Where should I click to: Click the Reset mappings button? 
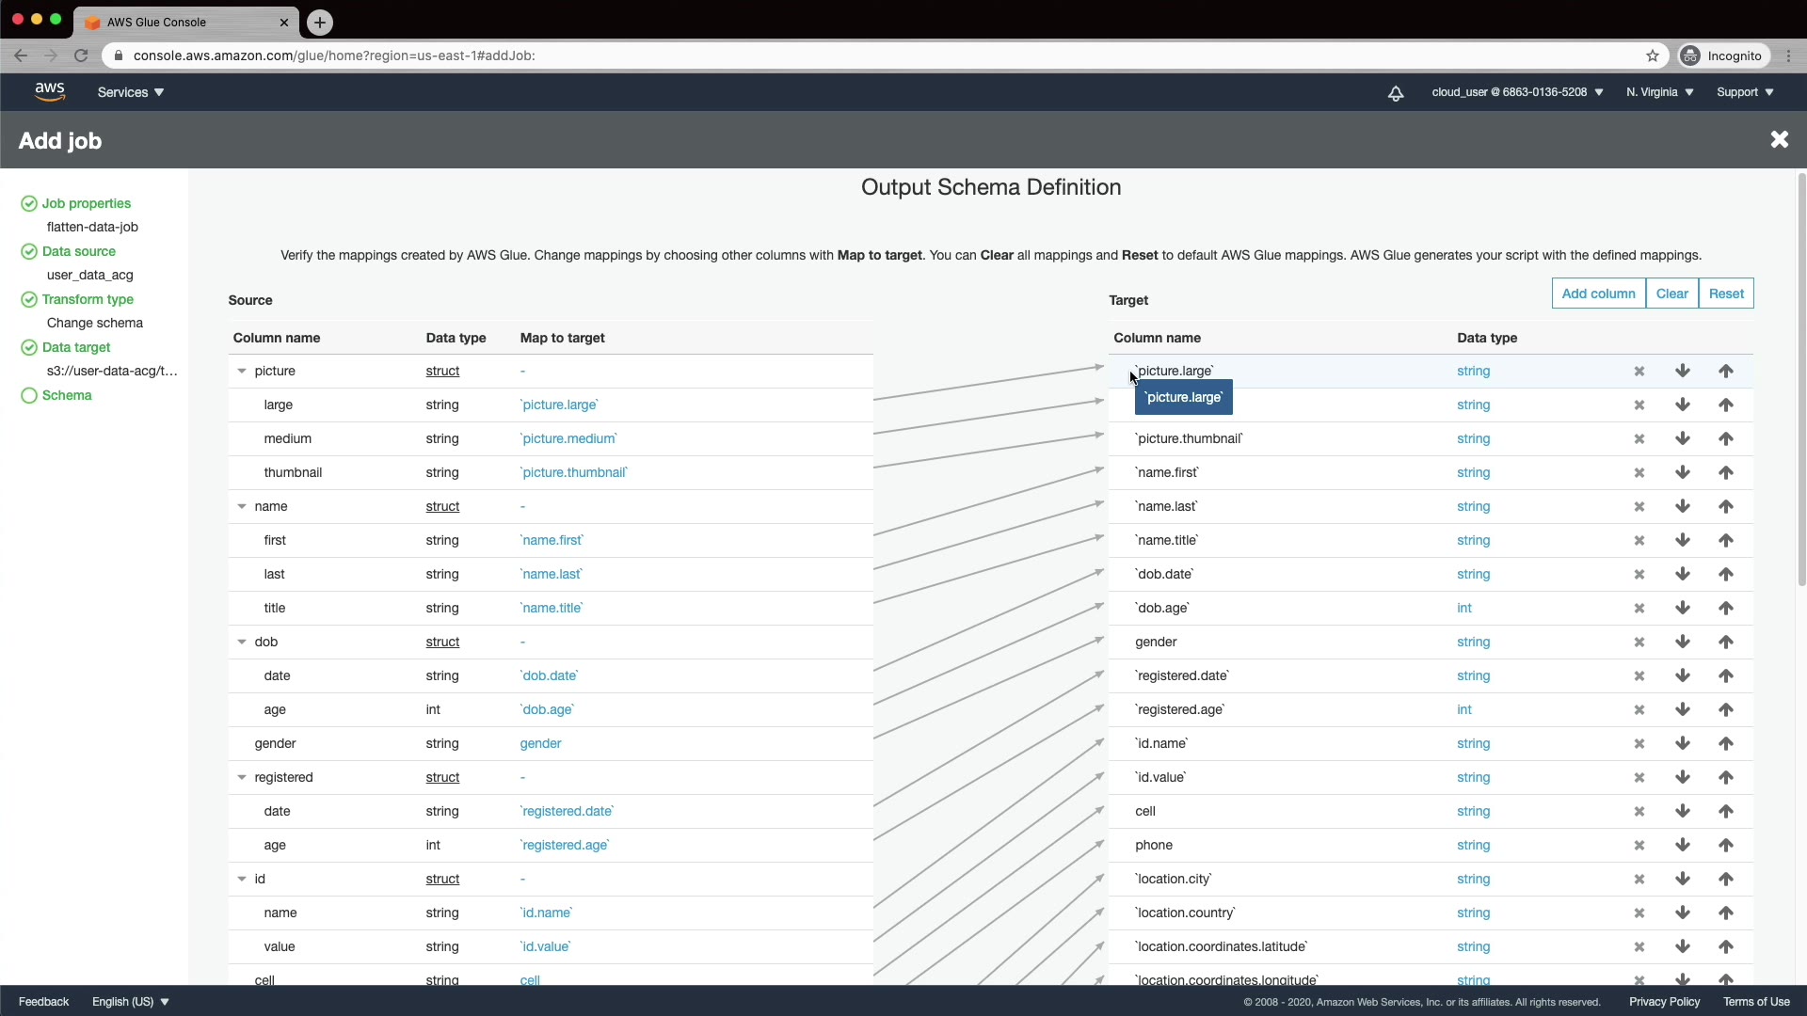[x=1726, y=294]
